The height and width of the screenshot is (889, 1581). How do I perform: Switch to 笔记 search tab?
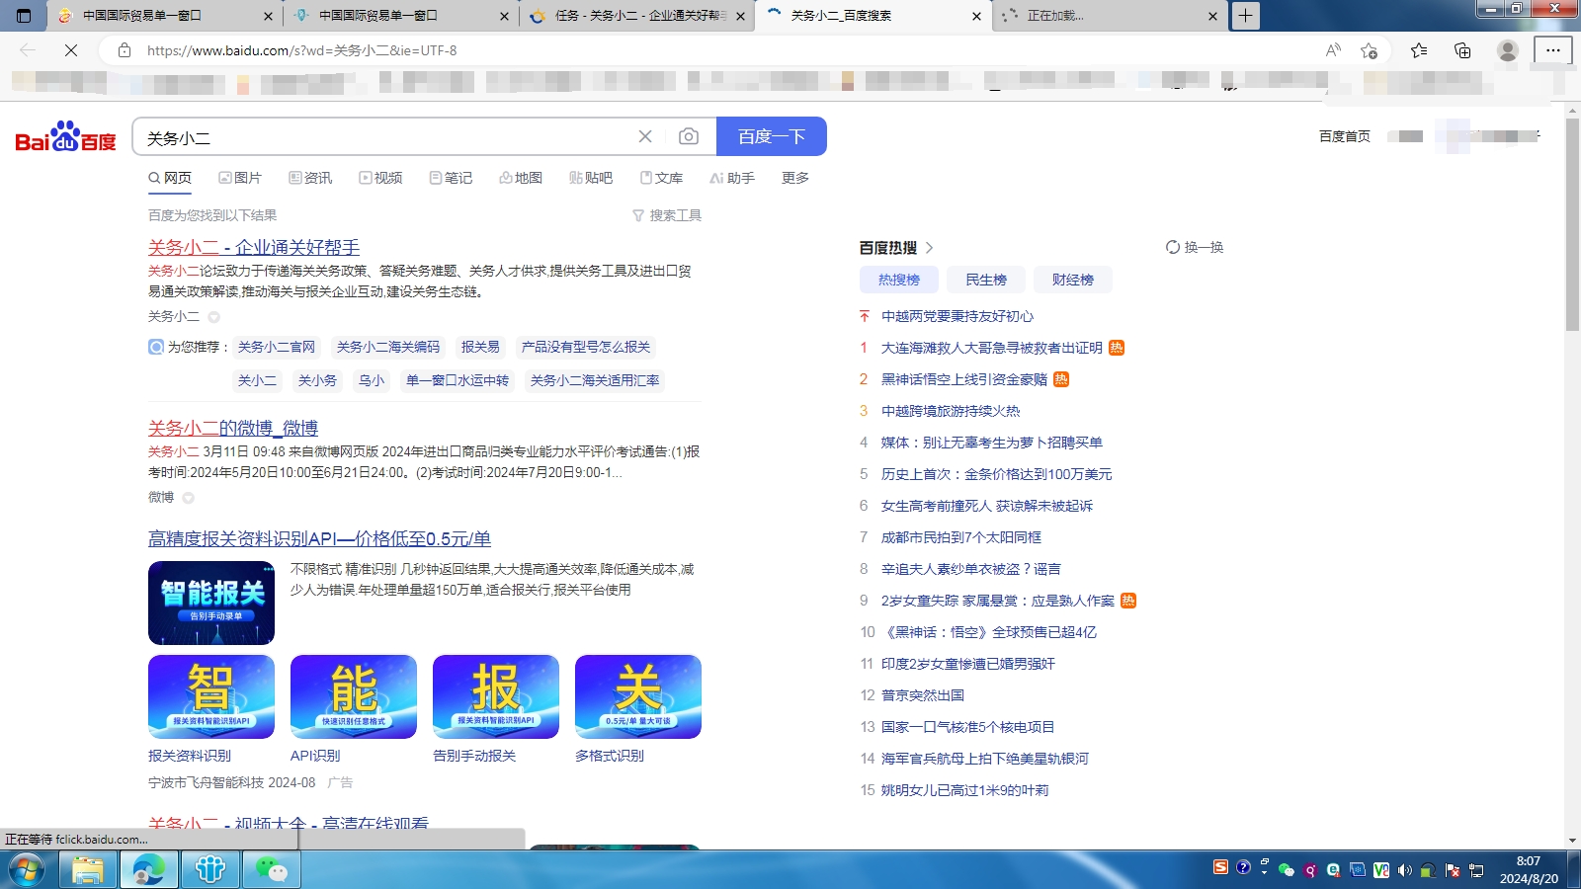(x=451, y=178)
